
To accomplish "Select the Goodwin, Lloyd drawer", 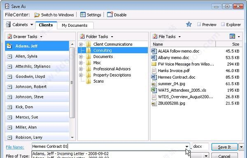I will tap(37, 77).
